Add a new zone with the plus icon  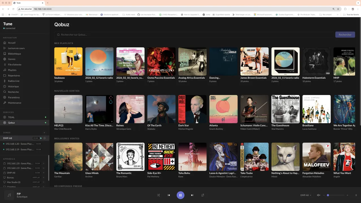[44, 133]
